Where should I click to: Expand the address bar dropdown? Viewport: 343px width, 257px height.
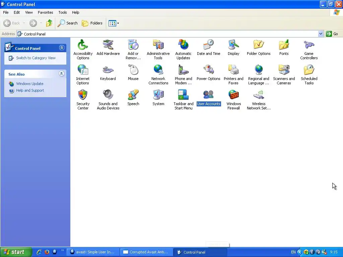click(321, 34)
